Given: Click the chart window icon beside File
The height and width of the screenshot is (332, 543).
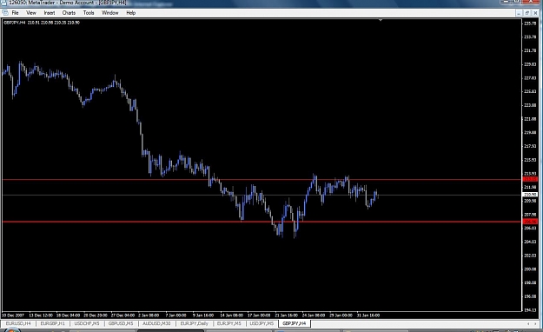Looking at the screenshot, I should coord(5,13).
